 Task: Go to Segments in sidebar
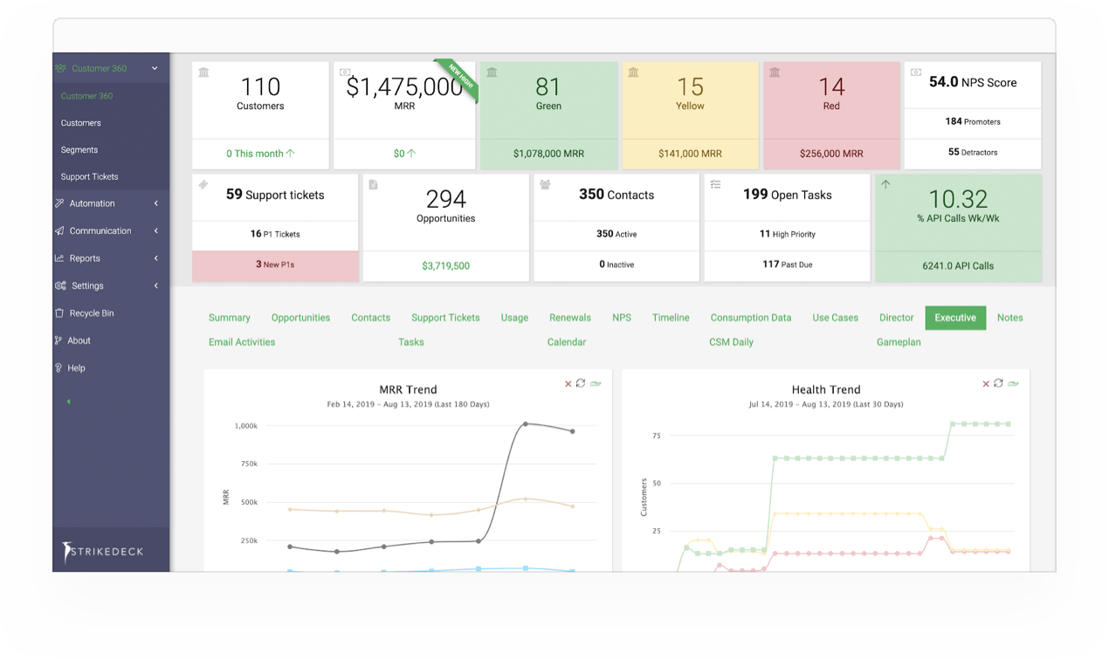(79, 150)
